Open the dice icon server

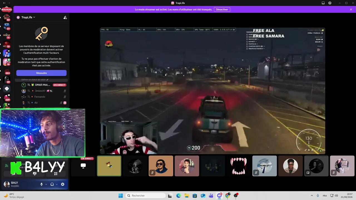pyautogui.click(x=6, y=89)
